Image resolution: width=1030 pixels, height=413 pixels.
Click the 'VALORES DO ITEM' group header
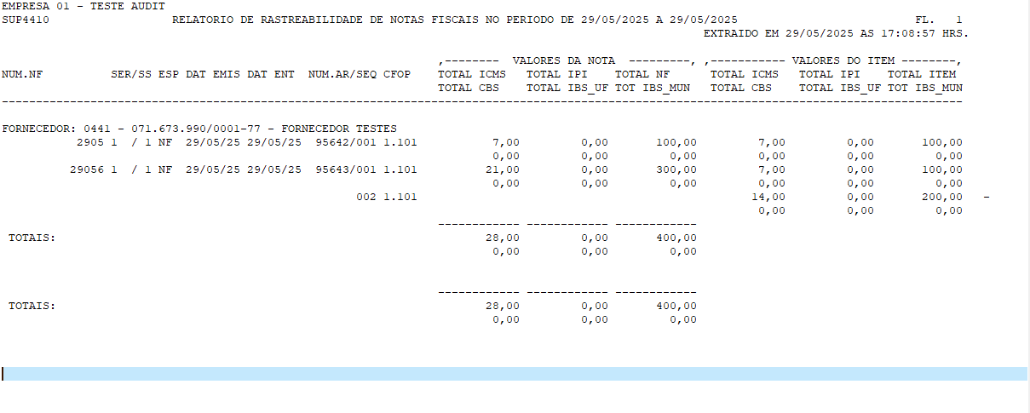843,61
